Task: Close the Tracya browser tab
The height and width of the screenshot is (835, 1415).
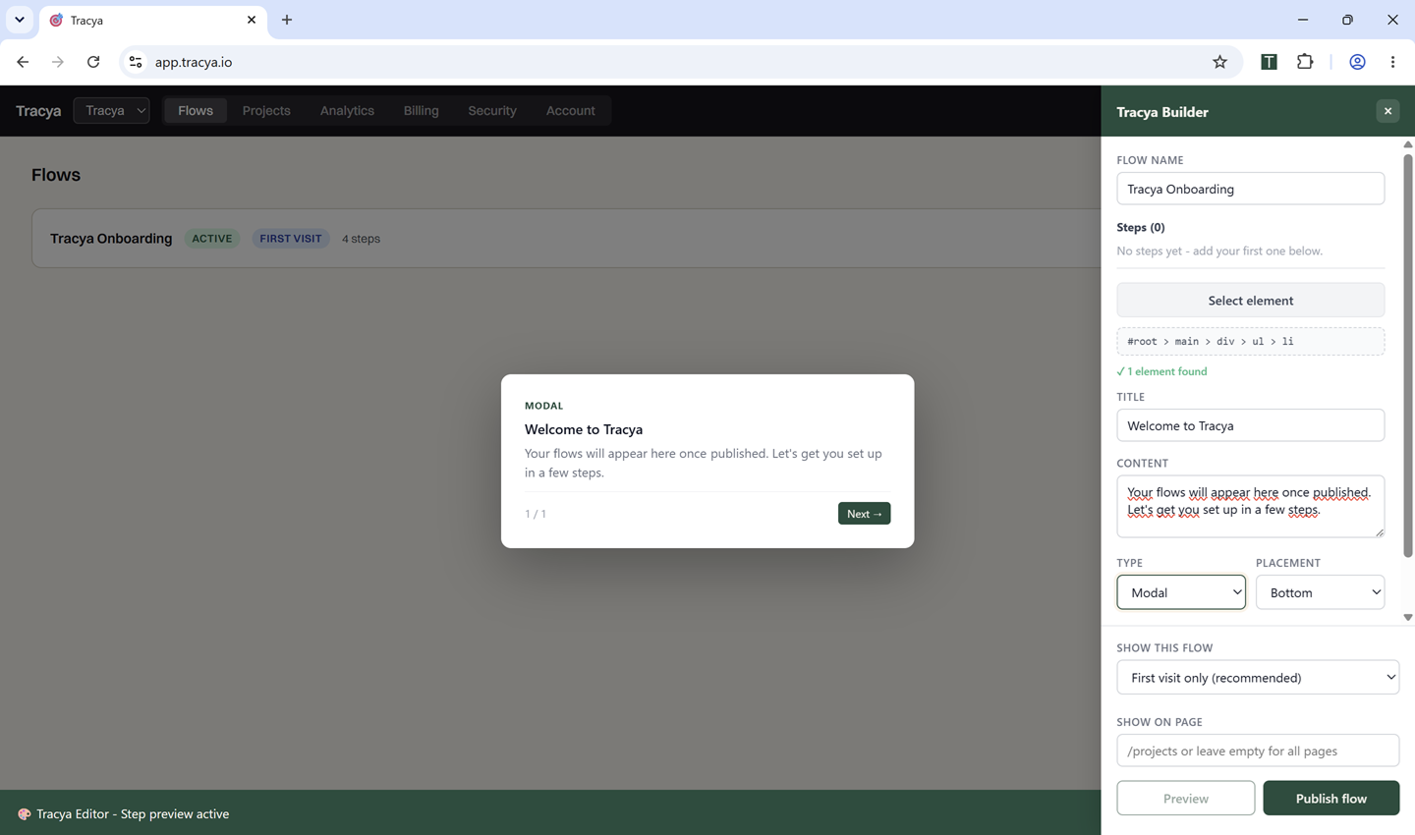Action: click(x=252, y=20)
